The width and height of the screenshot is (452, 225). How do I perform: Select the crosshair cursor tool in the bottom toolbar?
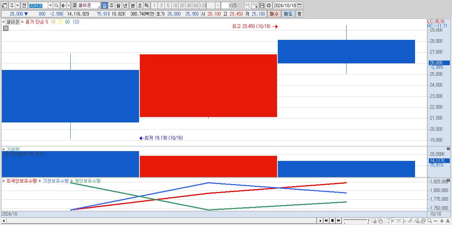pos(392,221)
